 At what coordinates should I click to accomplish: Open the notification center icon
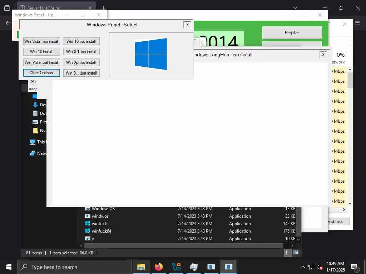pos(355,267)
